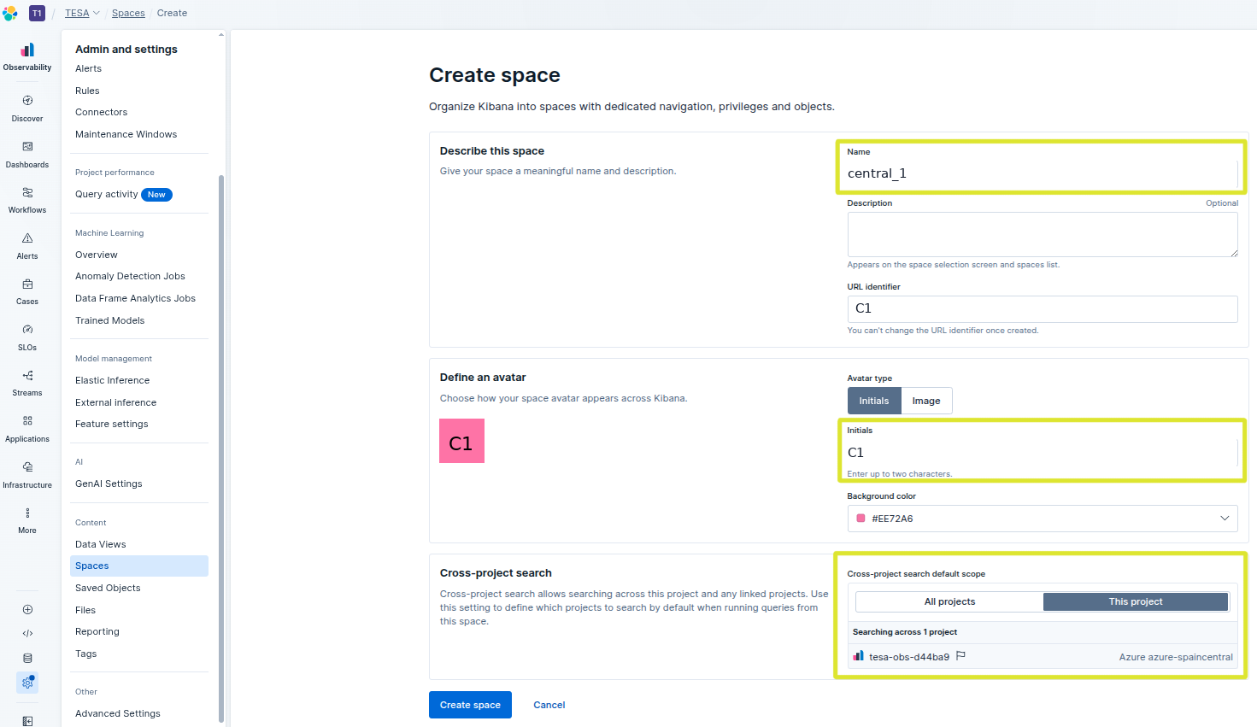Set default scope to All projects
The image size is (1257, 727).
coord(949,601)
